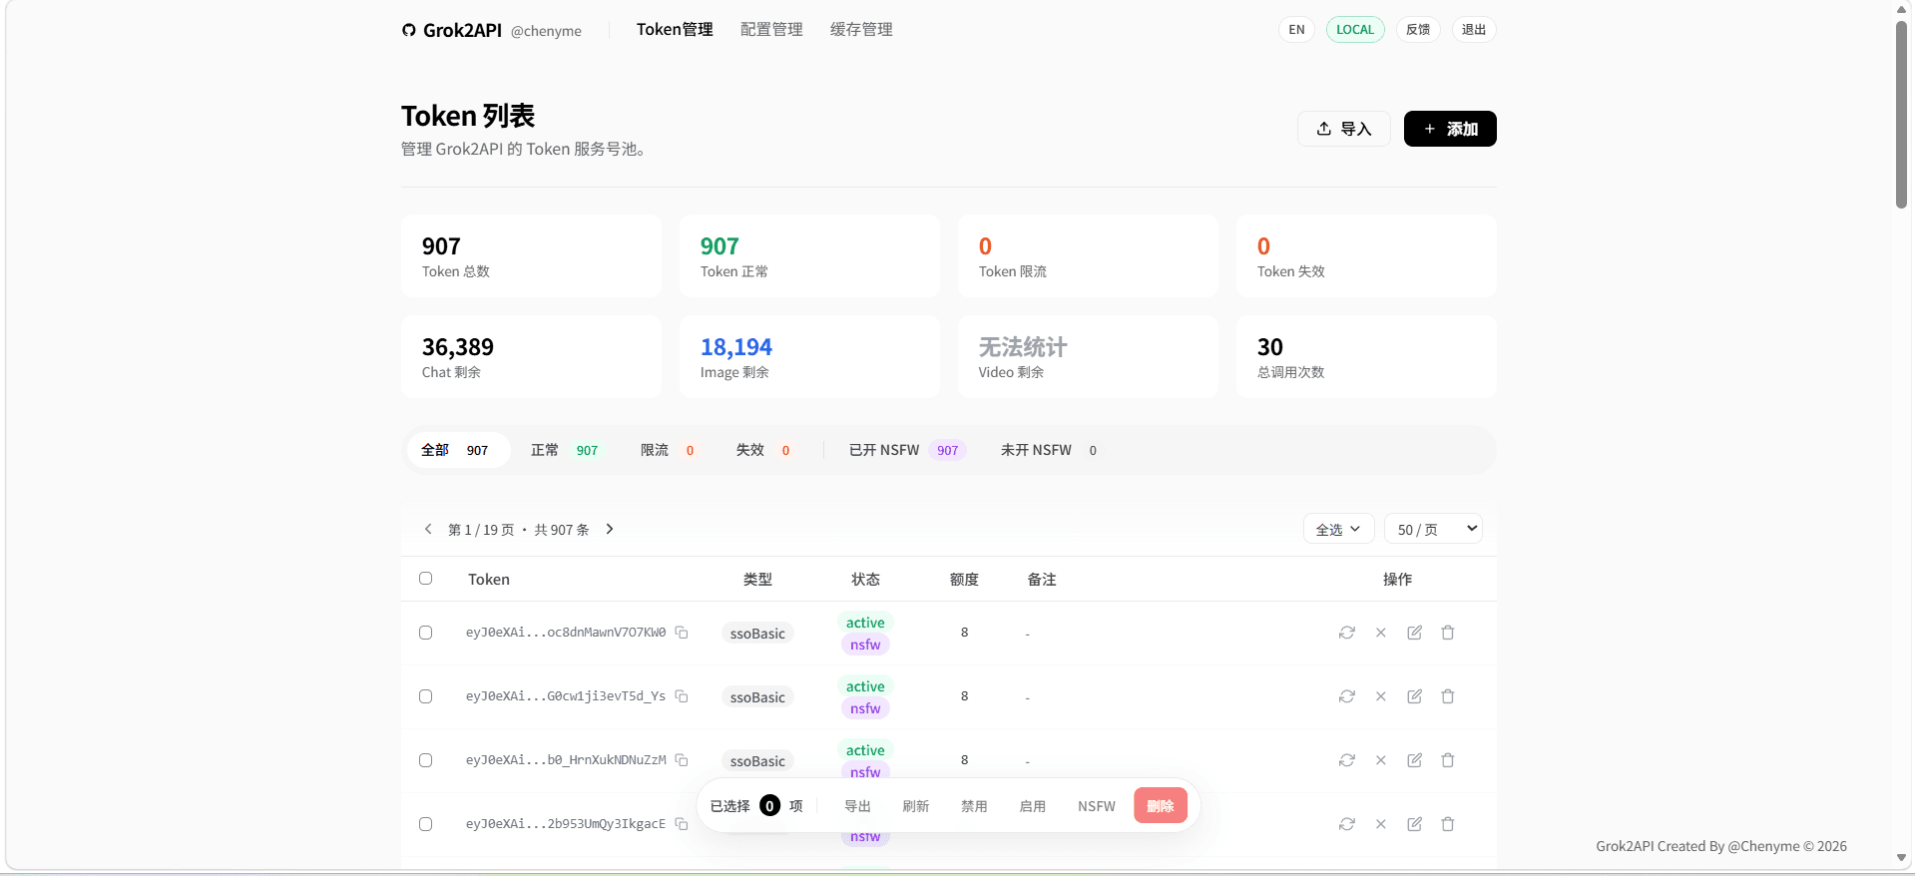Delete token 2b953UmQy3IkgacE via trash icon
This screenshot has width=1915, height=876.
pyautogui.click(x=1448, y=824)
